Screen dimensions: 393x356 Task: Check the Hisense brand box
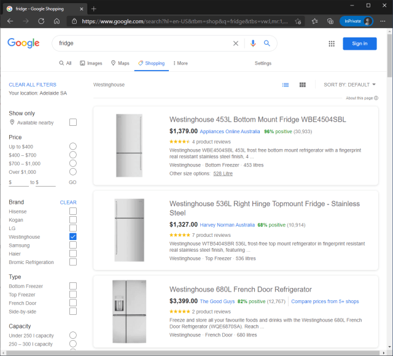click(73, 211)
